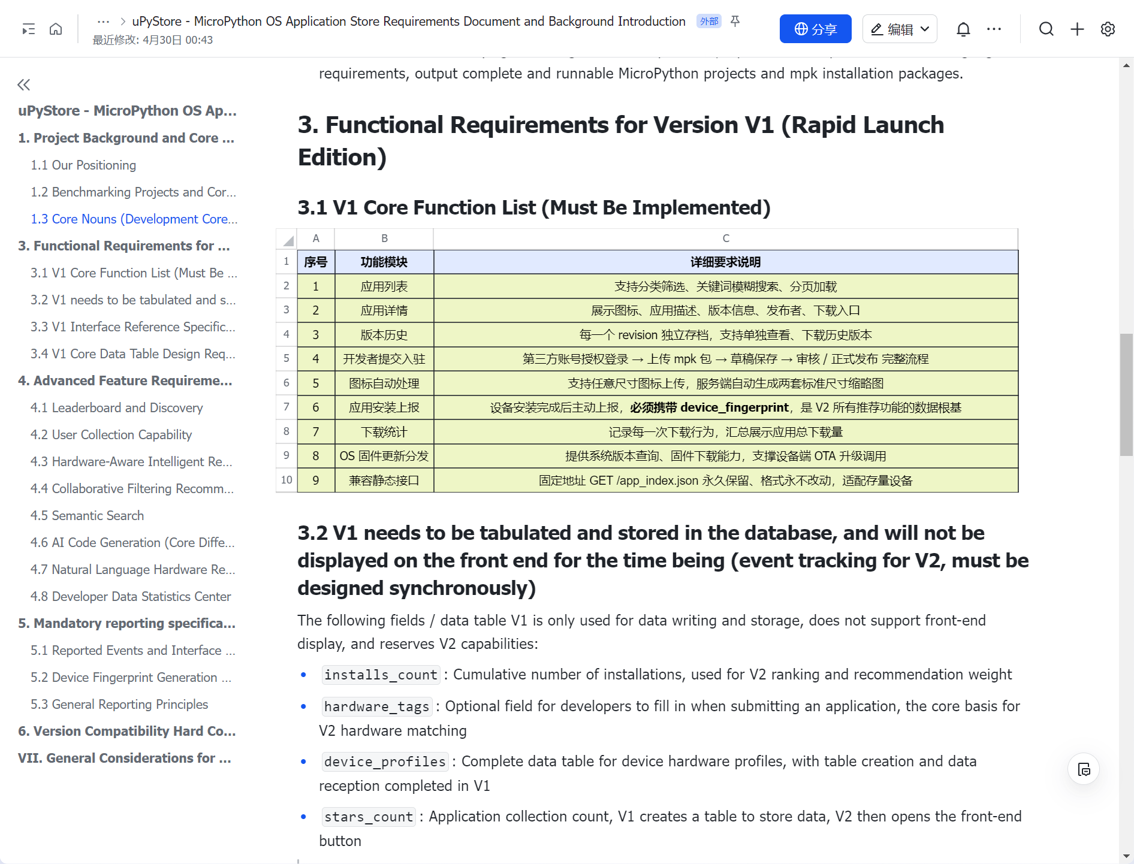Go to the home page icon
Screen dimensions: 1134x864
point(56,29)
